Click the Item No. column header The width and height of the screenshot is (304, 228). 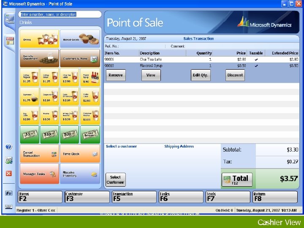click(122, 53)
